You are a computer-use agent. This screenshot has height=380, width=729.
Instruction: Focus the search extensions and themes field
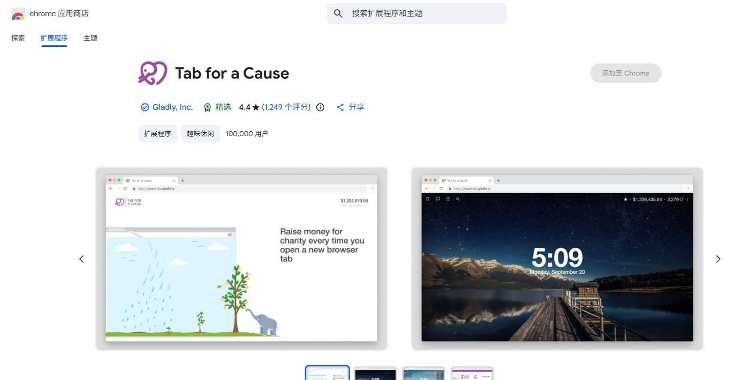tap(417, 14)
